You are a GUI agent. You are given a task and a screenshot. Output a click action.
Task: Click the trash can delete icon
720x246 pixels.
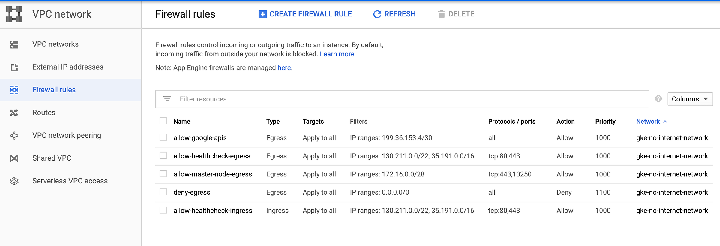[x=441, y=14]
